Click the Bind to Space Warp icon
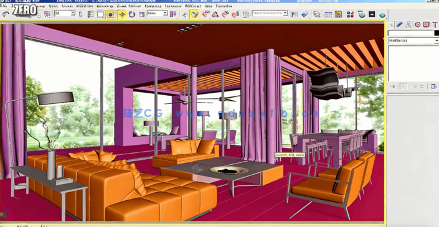The height and width of the screenshot is (227, 439). coord(47,14)
